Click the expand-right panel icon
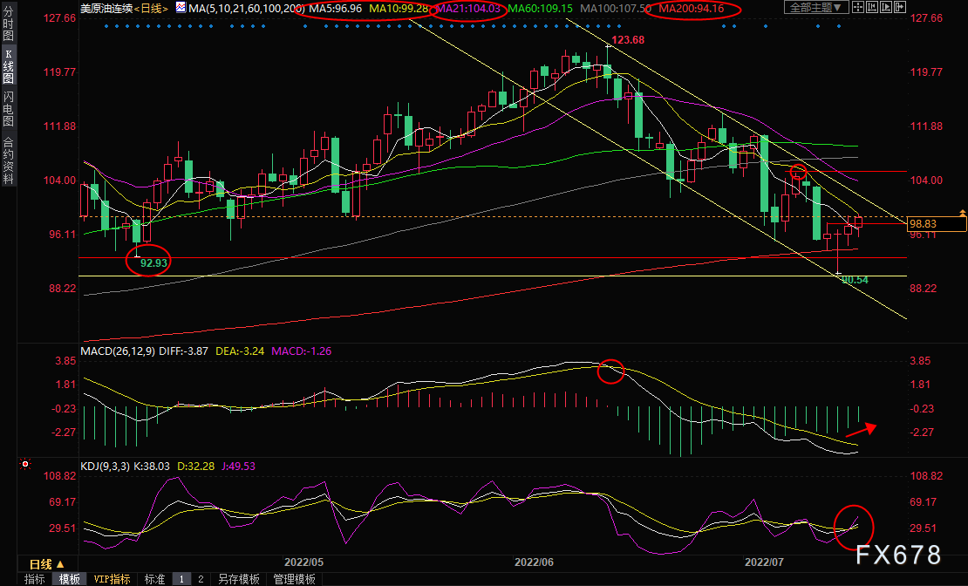 pos(899,7)
